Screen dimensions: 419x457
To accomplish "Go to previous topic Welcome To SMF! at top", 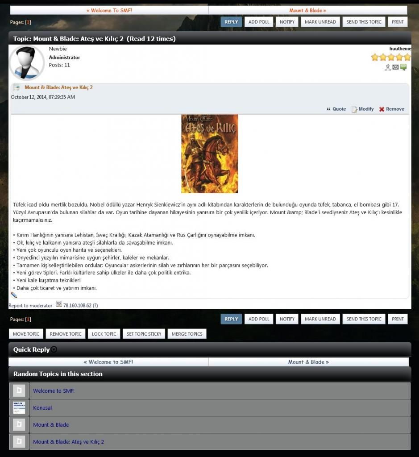I will coord(109,10).
